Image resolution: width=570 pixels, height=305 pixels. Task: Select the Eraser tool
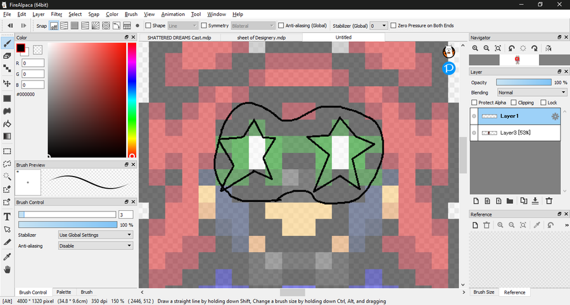tap(7, 56)
